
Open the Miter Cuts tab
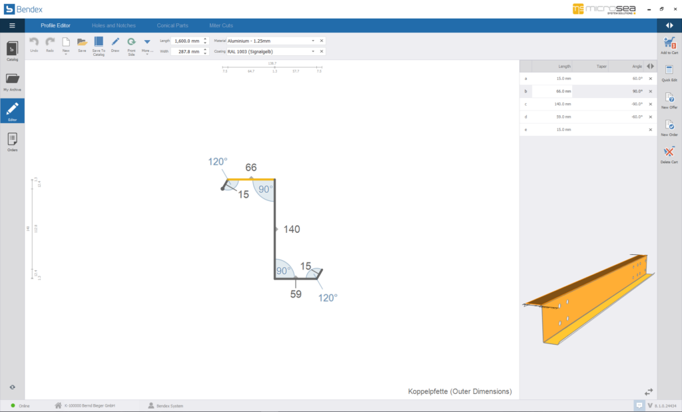pyautogui.click(x=220, y=25)
